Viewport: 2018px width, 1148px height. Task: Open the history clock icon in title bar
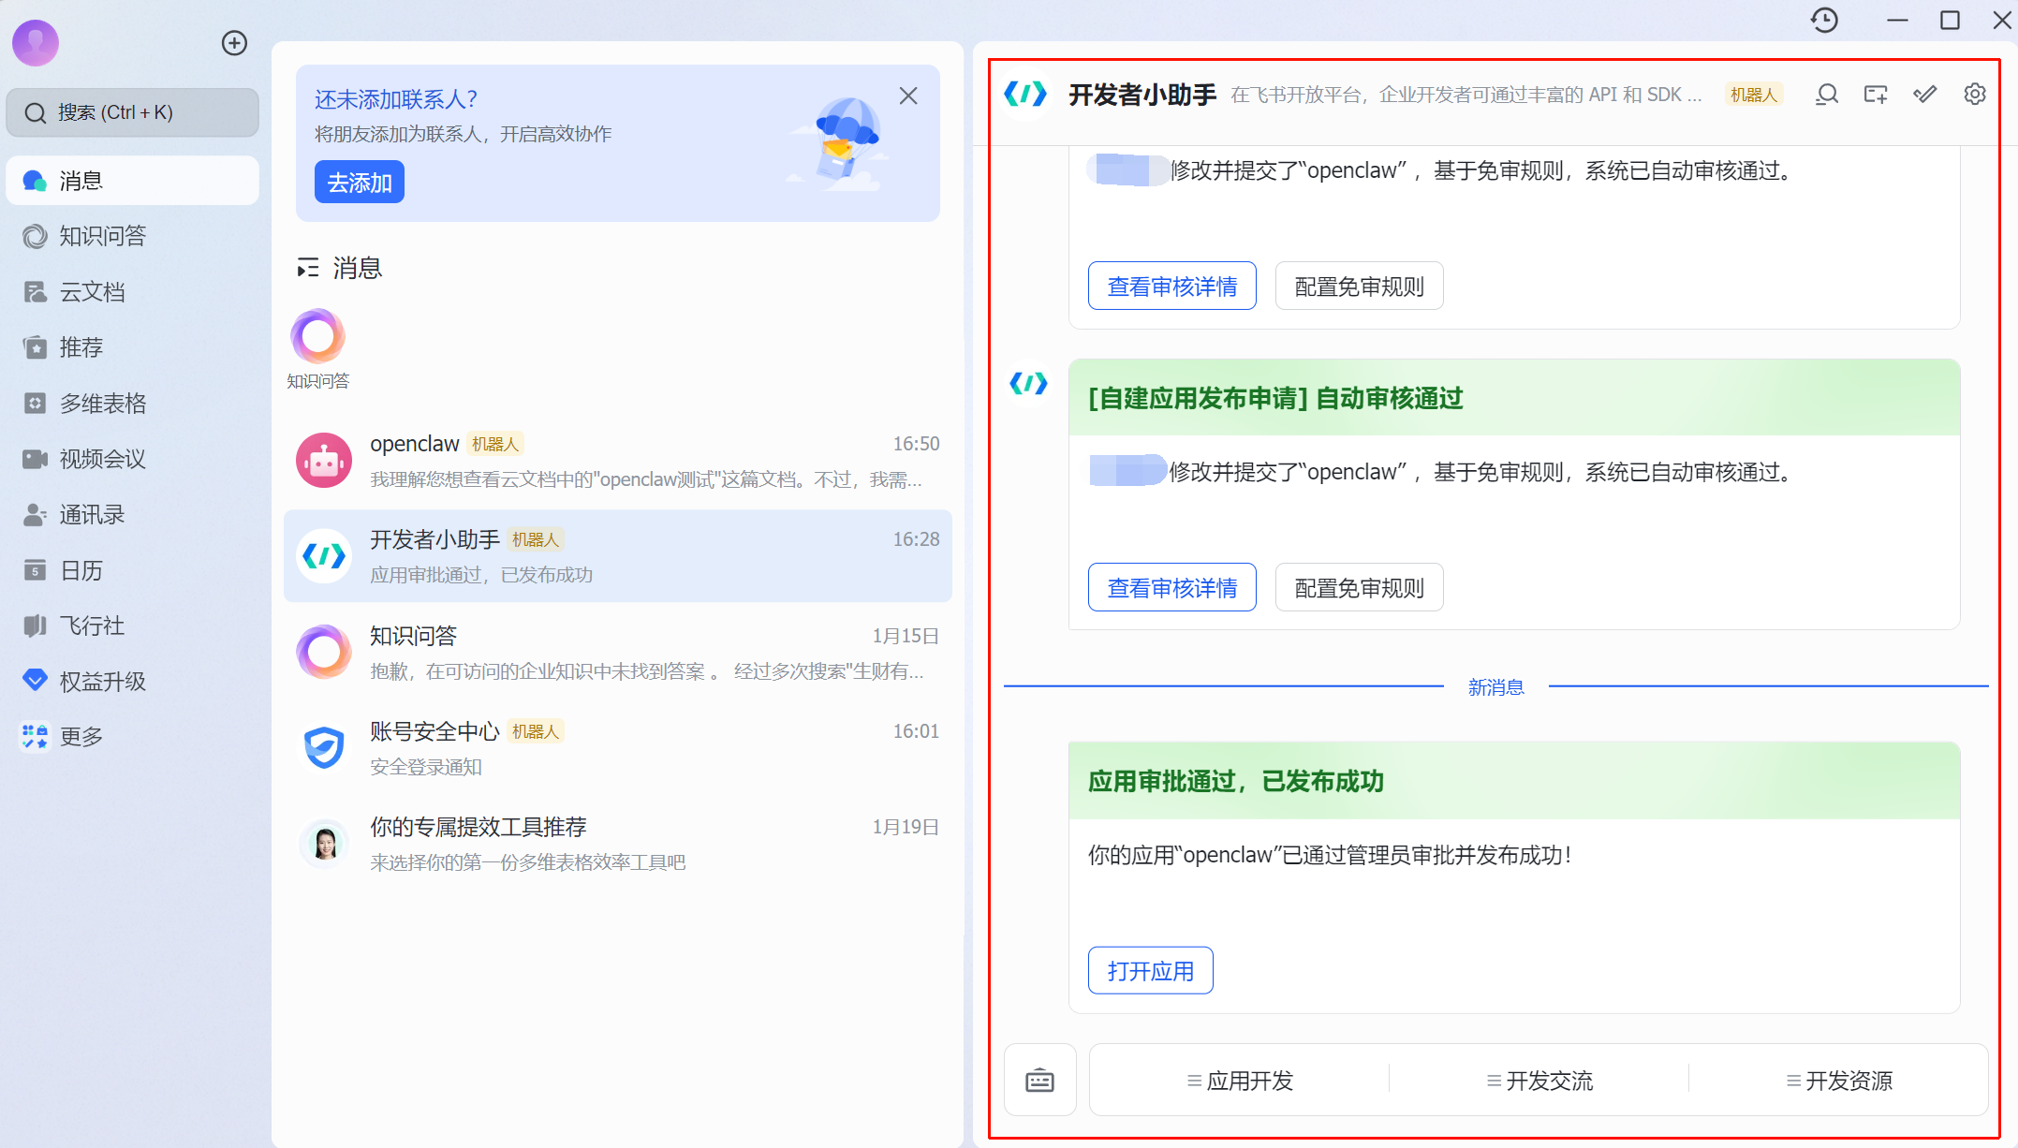[1824, 20]
